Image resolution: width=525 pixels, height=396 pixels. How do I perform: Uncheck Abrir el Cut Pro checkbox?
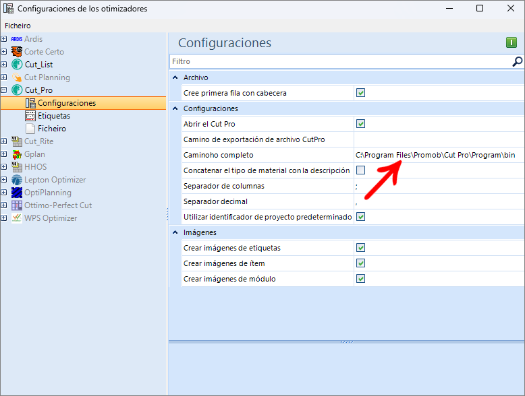tap(360, 124)
